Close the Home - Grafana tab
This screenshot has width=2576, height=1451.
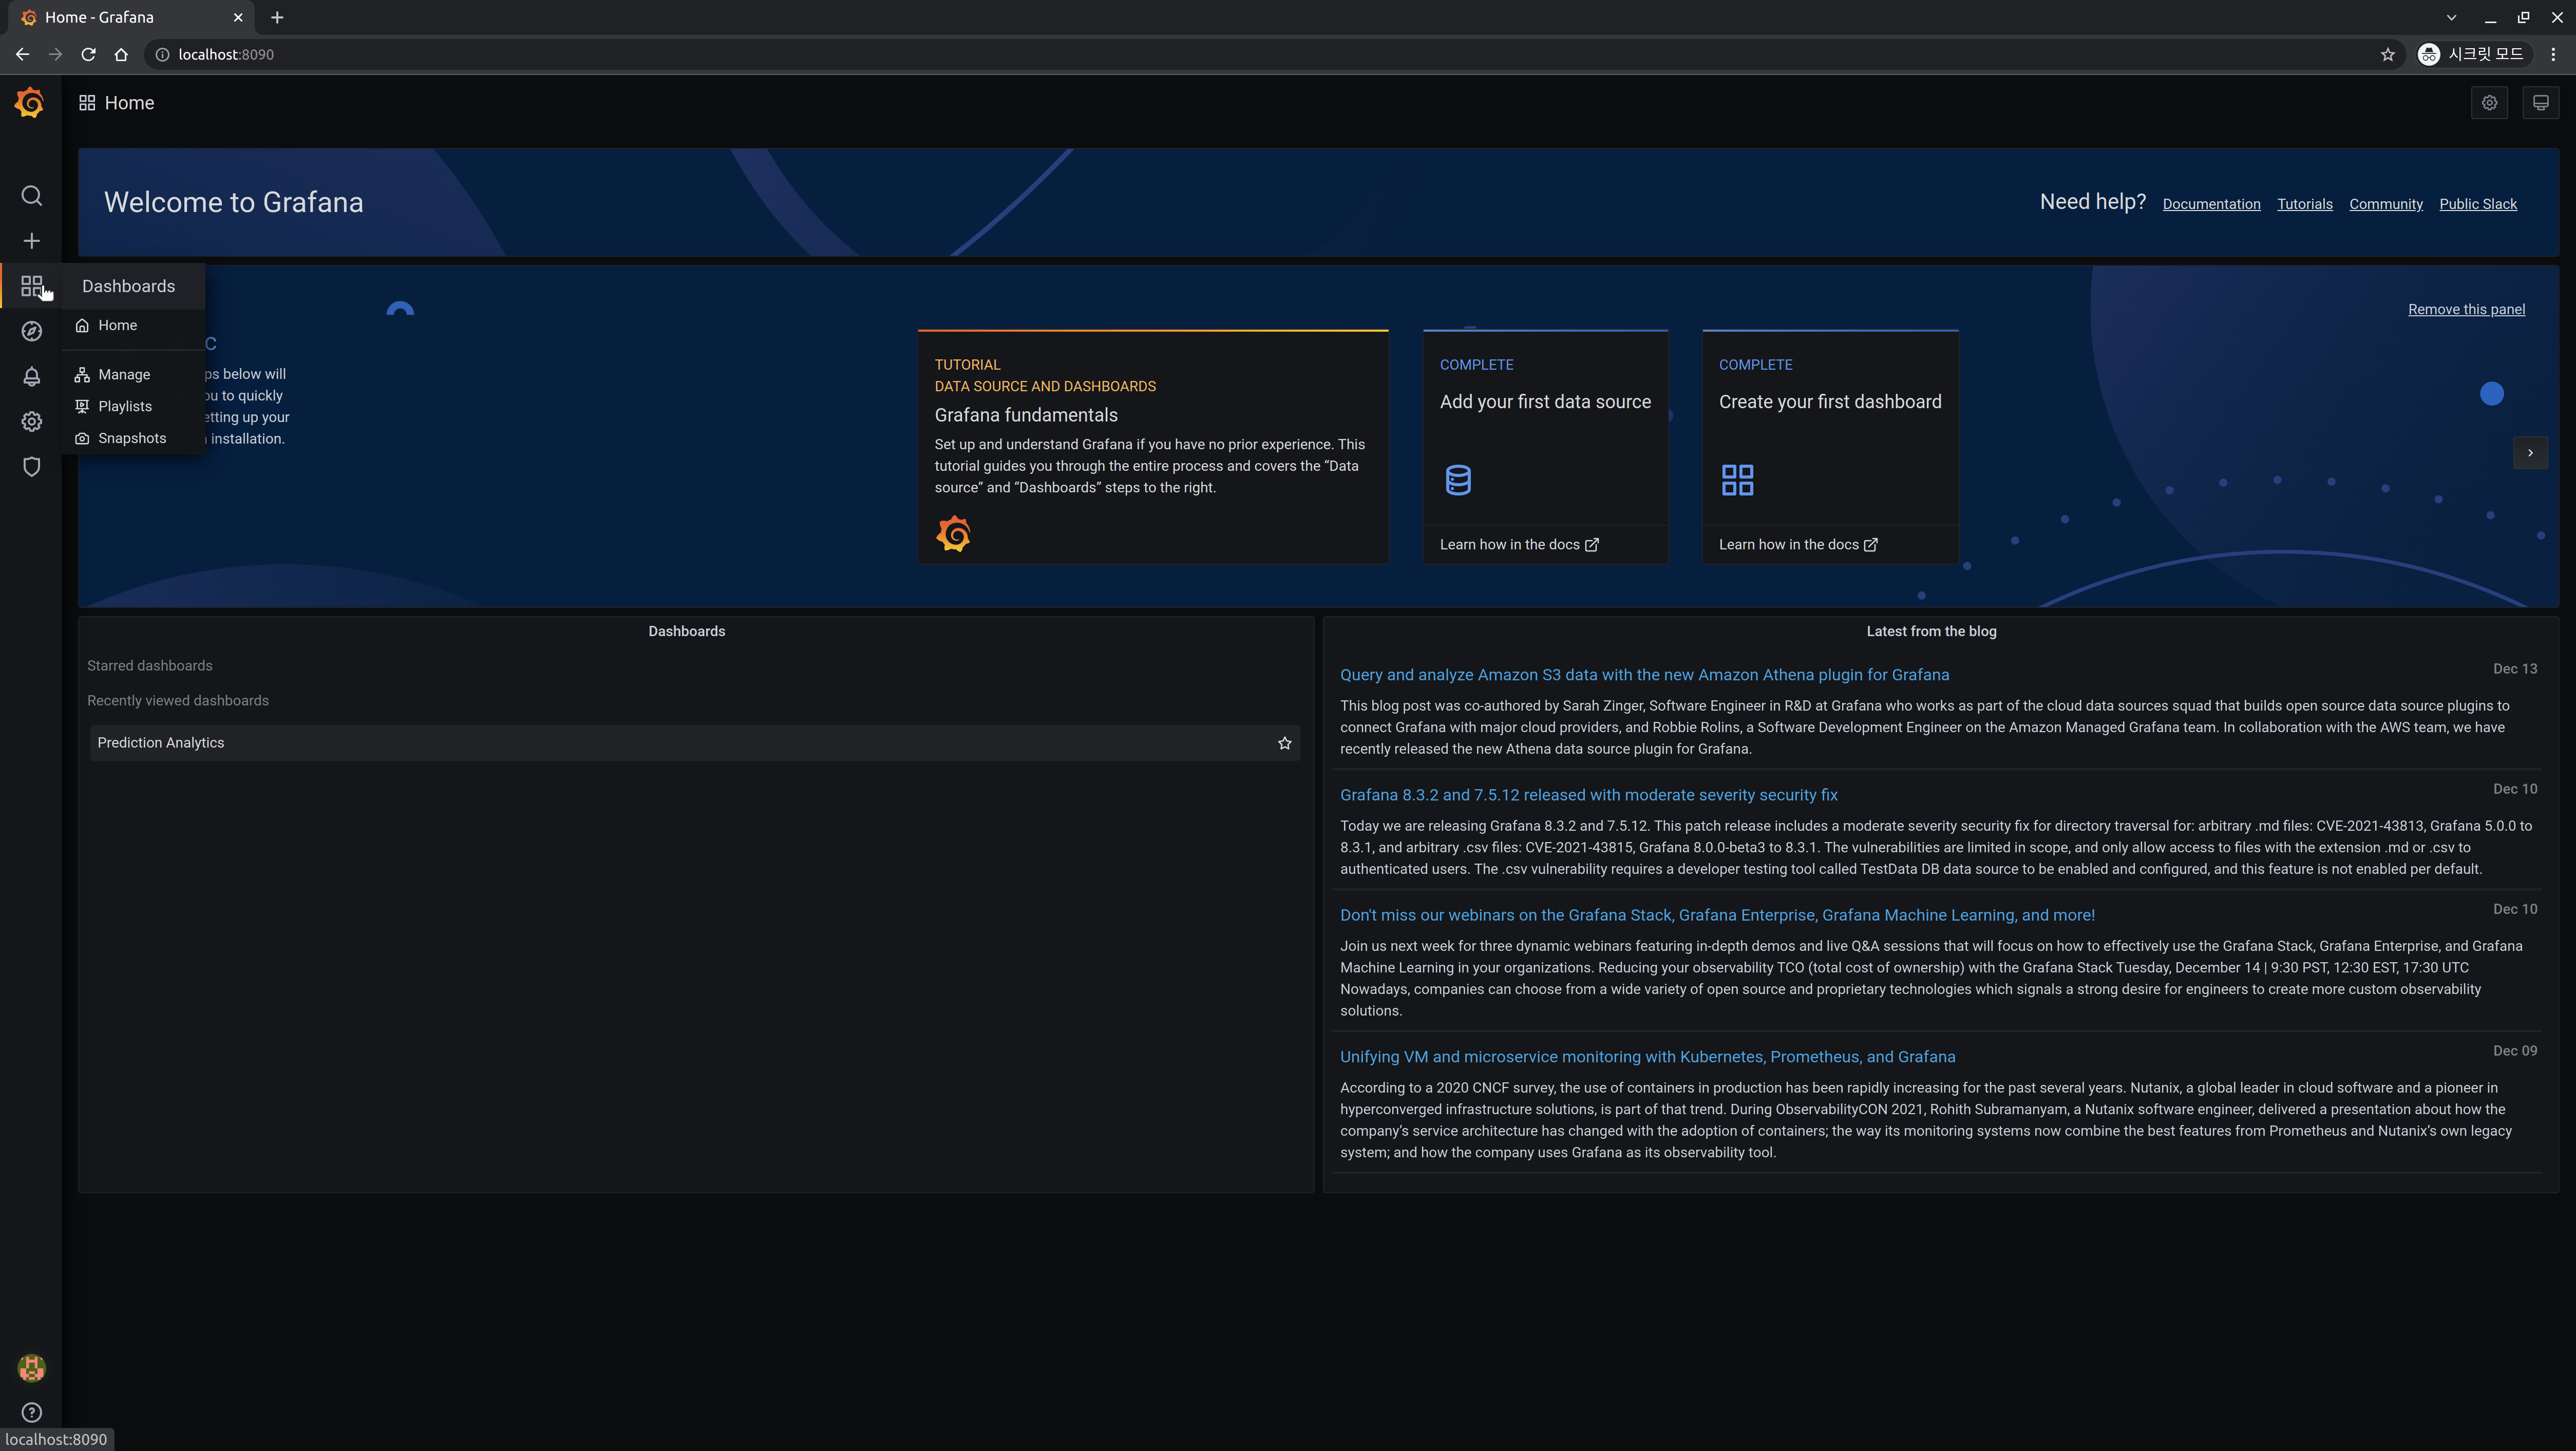coord(238,17)
